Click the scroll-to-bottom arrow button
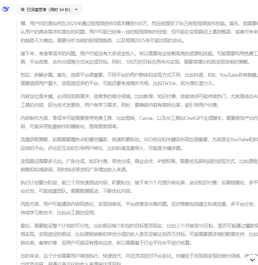This screenshot has width=258, height=265. [252, 260]
